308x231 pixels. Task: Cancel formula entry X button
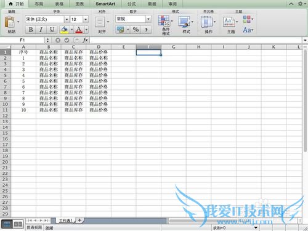pos(58,40)
